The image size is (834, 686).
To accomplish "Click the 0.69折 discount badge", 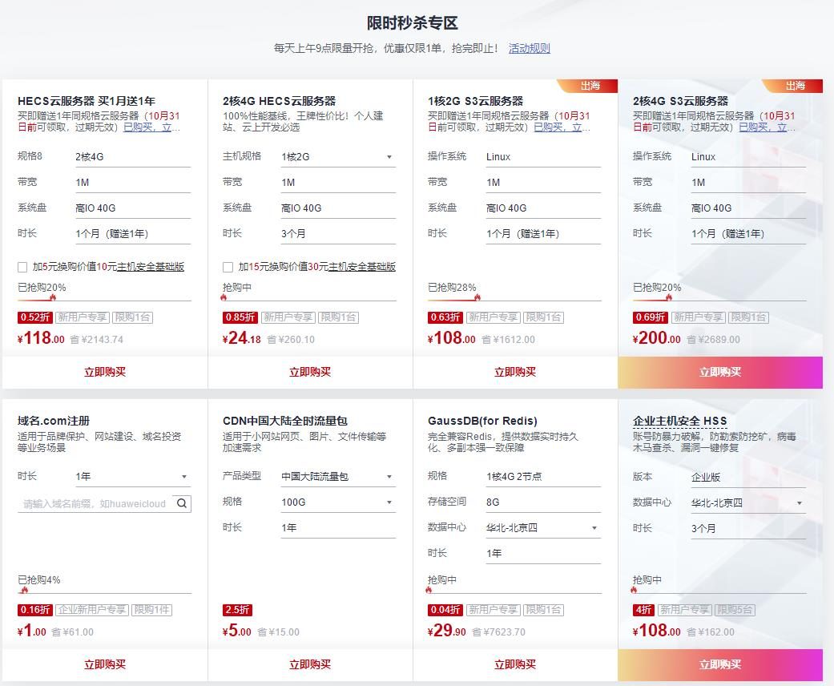I will click(x=651, y=317).
